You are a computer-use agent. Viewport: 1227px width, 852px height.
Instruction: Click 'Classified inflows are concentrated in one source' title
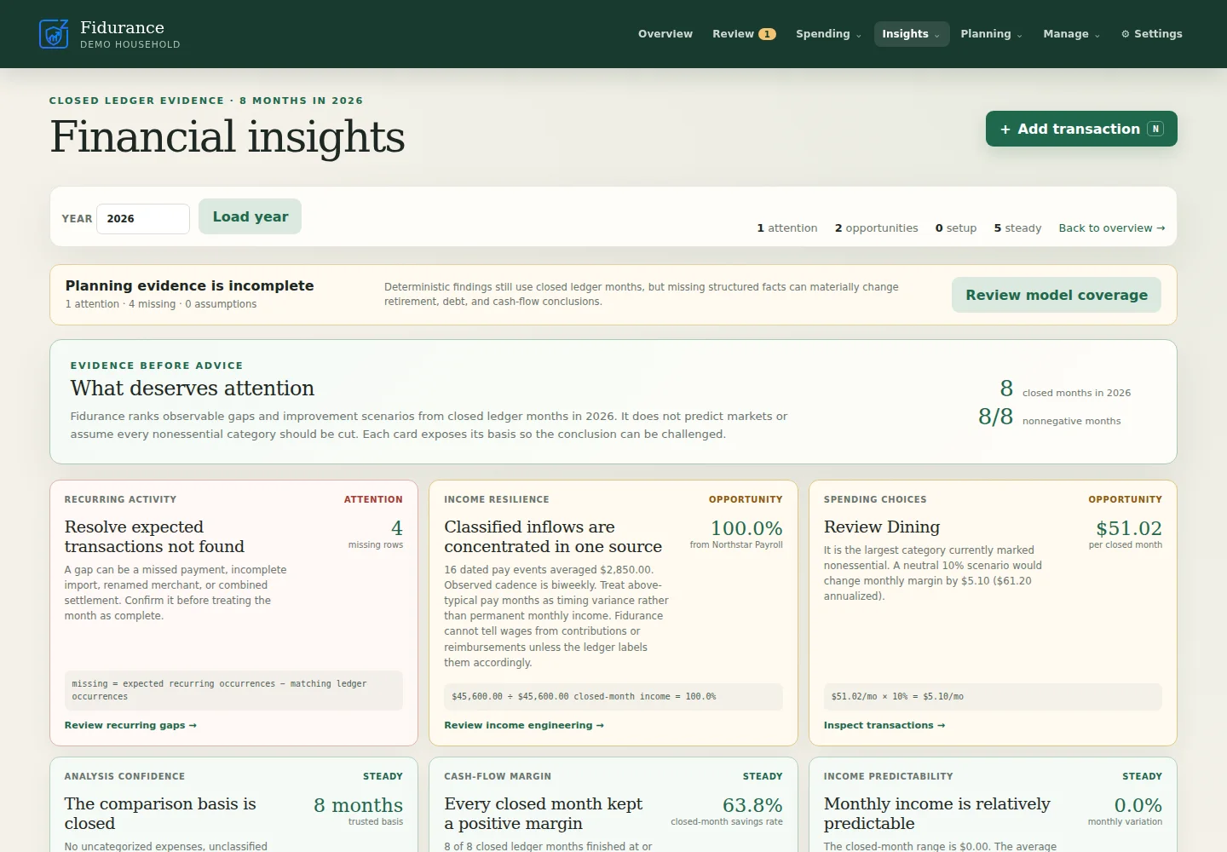(x=553, y=537)
